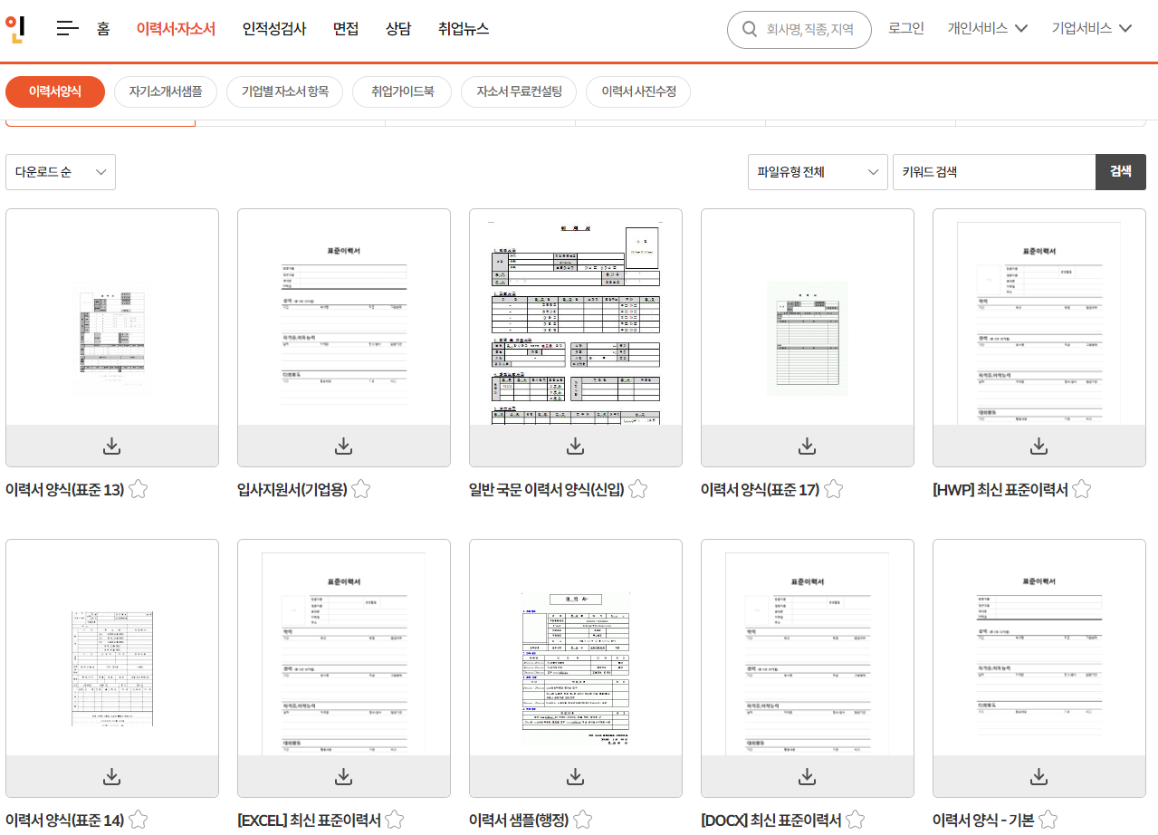Open the 다운로드 순 sort dropdown
The image size is (1158, 835).
click(60, 171)
